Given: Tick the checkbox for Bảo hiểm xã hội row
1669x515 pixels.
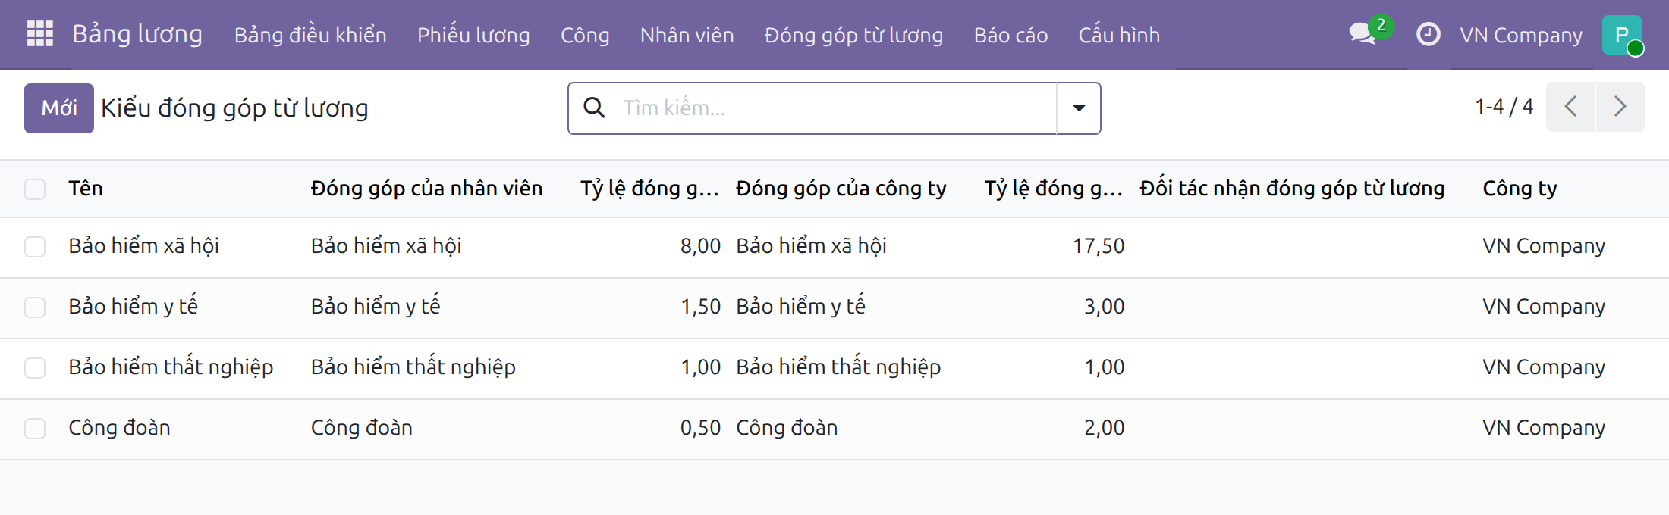Looking at the screenshot, I should pyautogui.click(x=35, y=246).
